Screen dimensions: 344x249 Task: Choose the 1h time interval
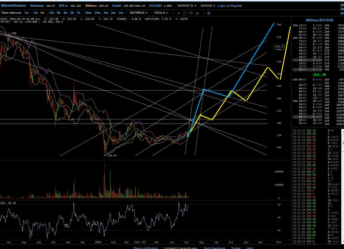pyautogui.click(x=78, y=13)
